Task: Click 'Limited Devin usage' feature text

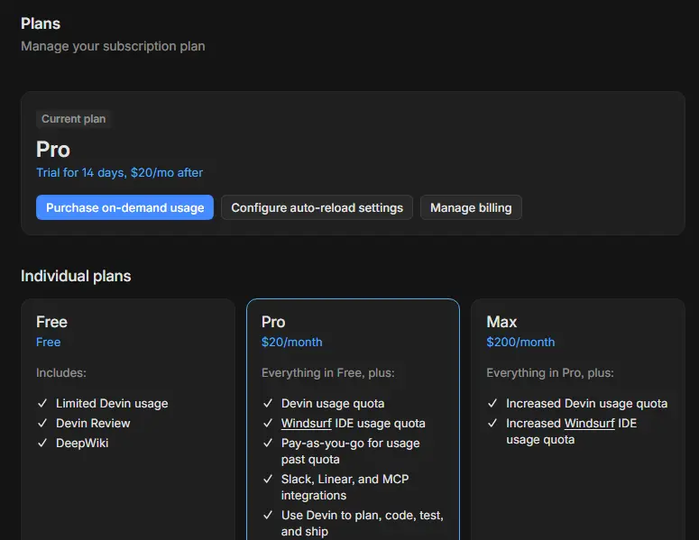Action: 112,404
